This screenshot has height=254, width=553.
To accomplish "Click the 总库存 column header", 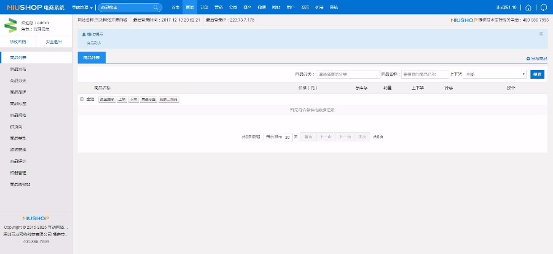I will [x=361, y=88].
